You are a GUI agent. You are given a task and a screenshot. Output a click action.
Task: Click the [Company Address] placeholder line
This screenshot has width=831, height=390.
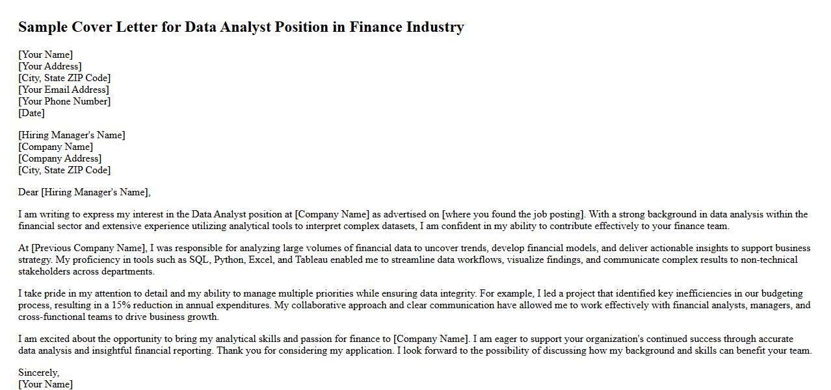[x=60, y=158]
